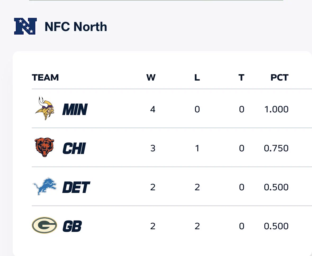Sort standings by the L column header
The height and width of the screenshot is (256, 312).
coord(197,77)
